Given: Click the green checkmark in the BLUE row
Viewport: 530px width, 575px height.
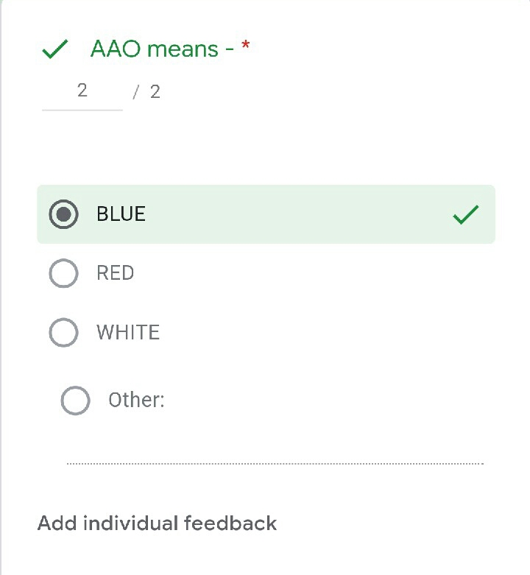Looking at the screenshot, I should coord(465,215).
